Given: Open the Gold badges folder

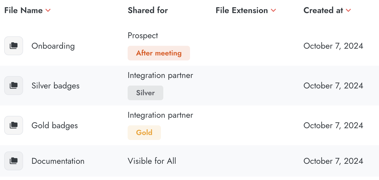Looking at the screenshot, I should 55,125.
